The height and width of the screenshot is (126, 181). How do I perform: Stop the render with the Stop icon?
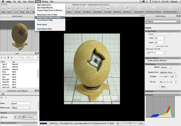pyautogui.click(x=28, y=8)
